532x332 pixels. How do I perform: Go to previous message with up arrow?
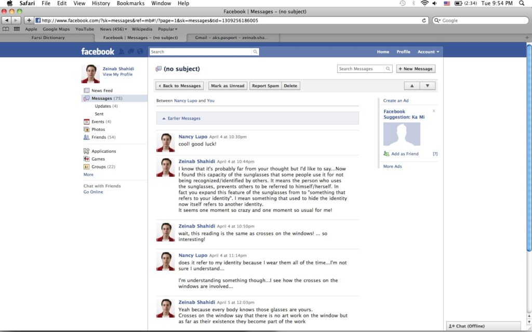[x=411, y=86]
